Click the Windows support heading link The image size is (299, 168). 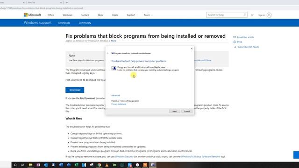[37, 23]
